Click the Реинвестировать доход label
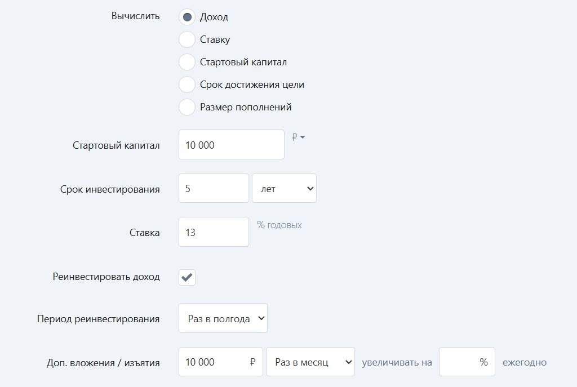 106,277
